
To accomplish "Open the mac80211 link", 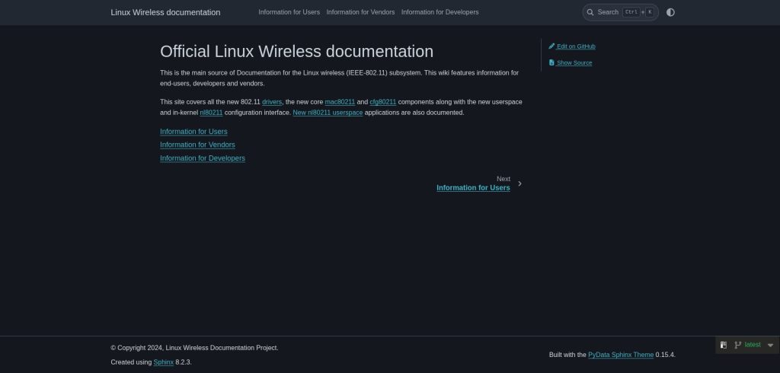I will [x=340, y=102].
